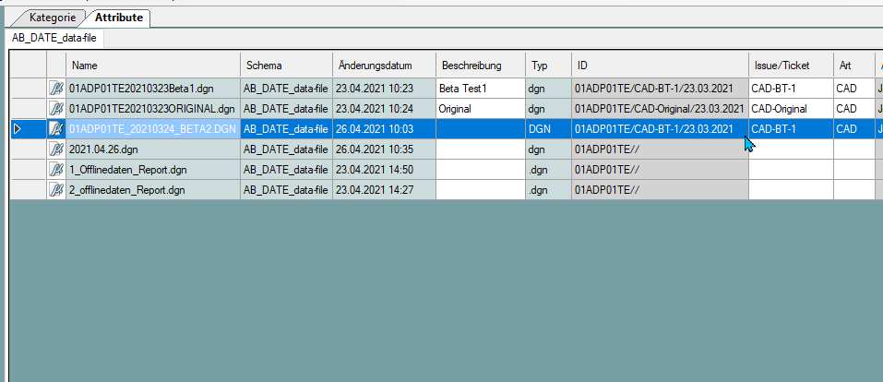Image resolution: width=883 pixels, height=382 pixels.
Task: Click empty Beschreibung cell of 2_offlinedaten_Report.dgn
Action: coord(481,190)
